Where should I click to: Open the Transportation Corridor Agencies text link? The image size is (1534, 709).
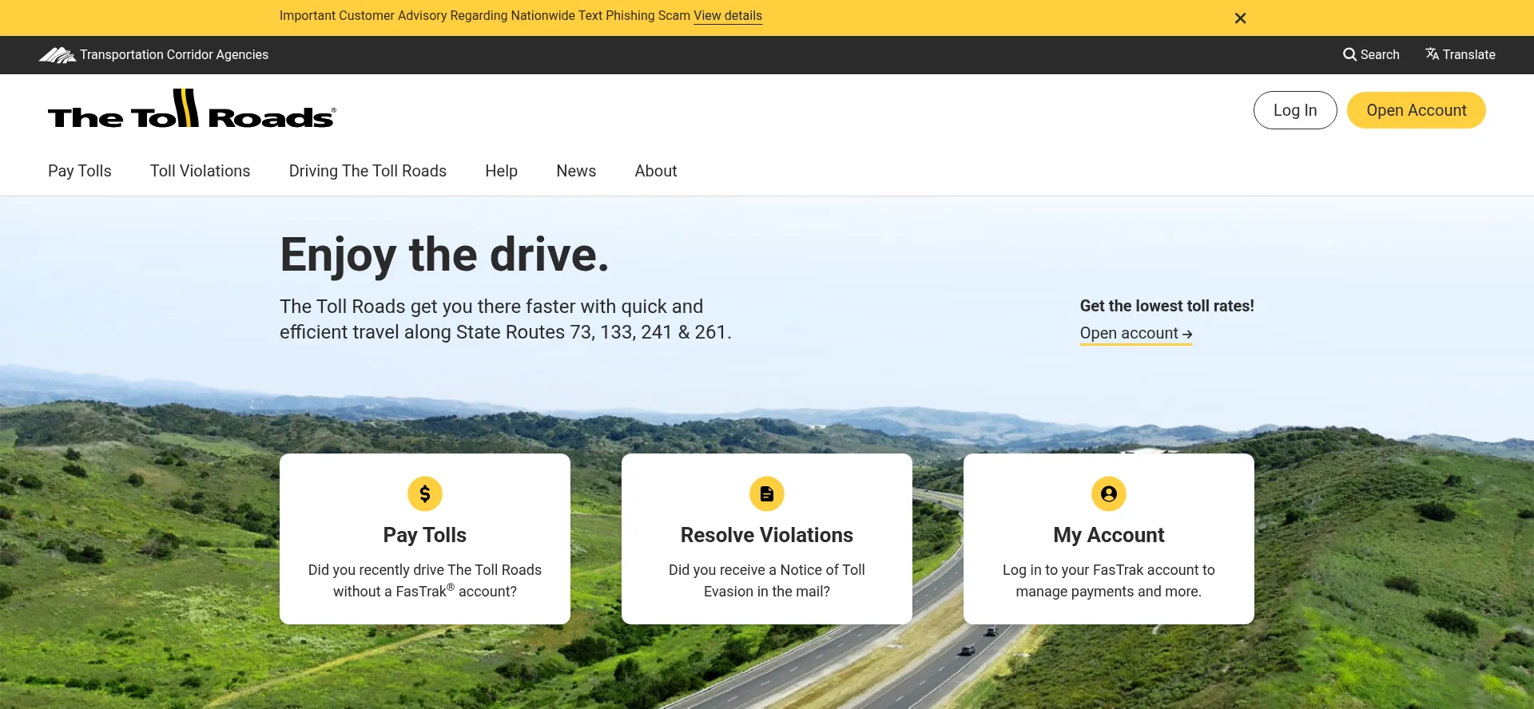pos(174,55)
